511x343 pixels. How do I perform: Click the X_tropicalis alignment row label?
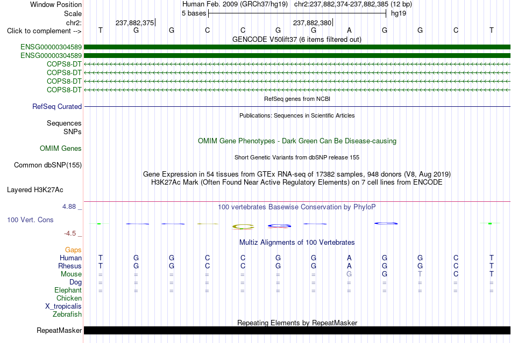click(63, 306)
